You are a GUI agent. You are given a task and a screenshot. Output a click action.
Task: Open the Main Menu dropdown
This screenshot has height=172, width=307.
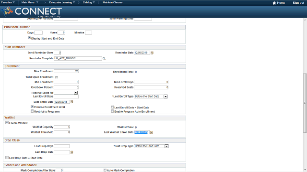pos(30,2)
